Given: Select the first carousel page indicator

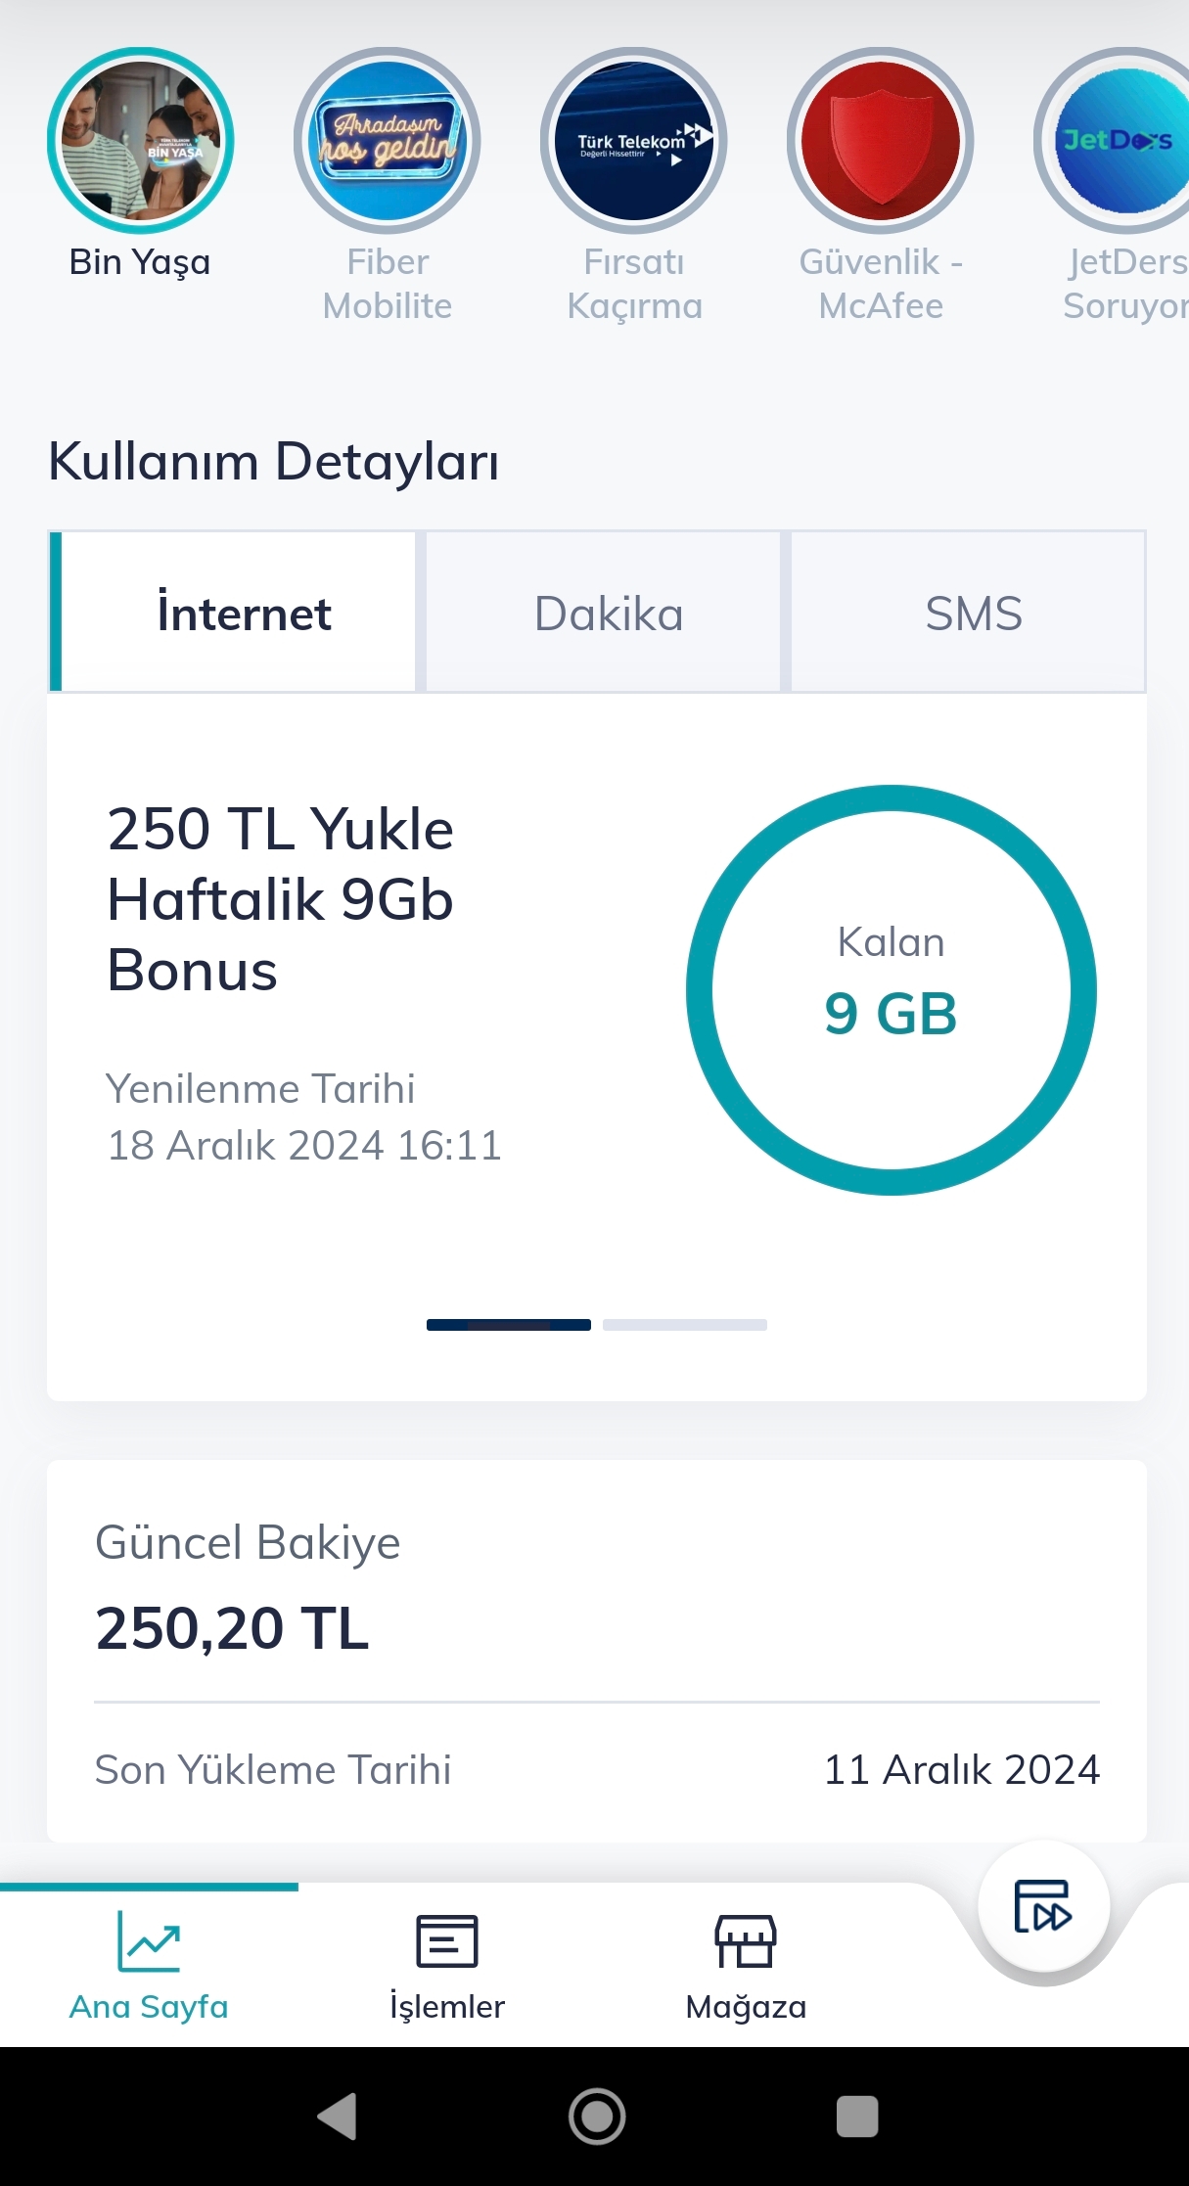Looking at the screenshot, I should click(509, 1325).
